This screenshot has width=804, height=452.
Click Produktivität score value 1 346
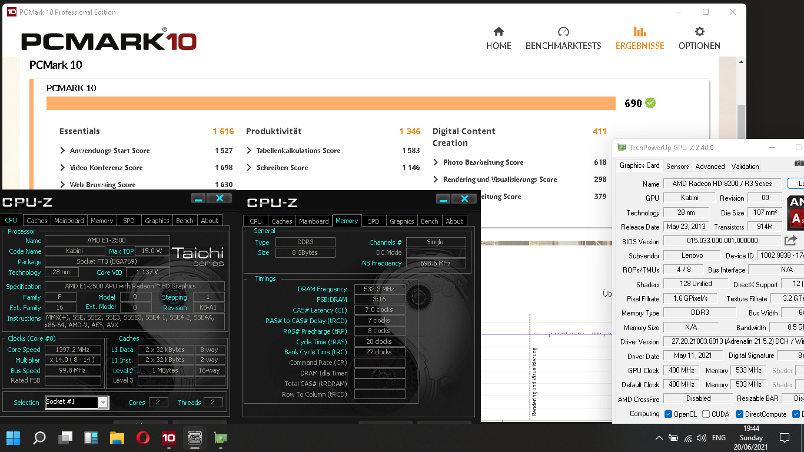[410, 131]
